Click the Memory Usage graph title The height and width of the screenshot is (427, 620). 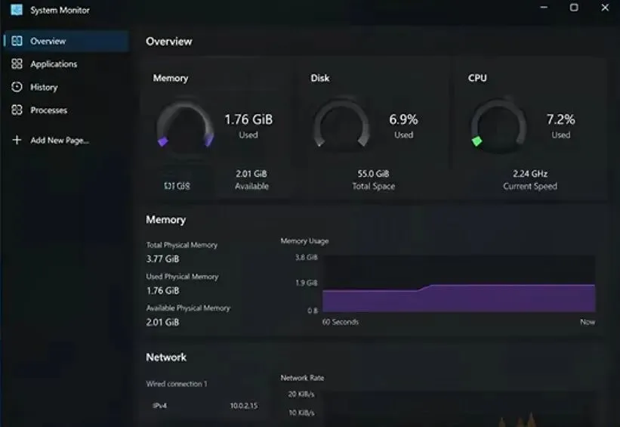pos(304,241)
